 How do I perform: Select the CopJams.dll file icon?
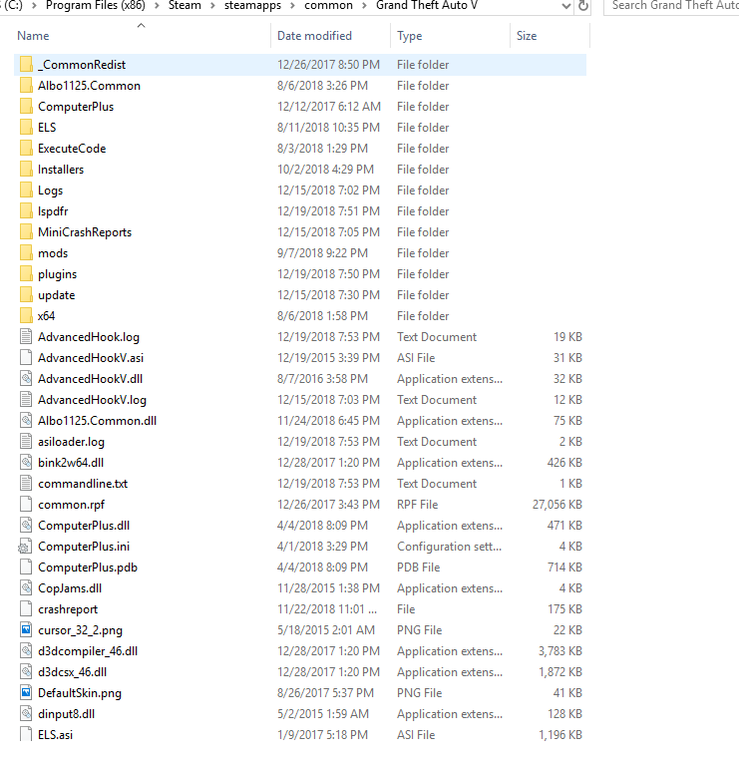[26, 587]
